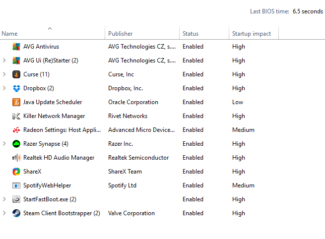The width and height of the screenshot is (325, 239).
Task: Click the Realtek HD Audio speaker icon
Action: [16, 158]
